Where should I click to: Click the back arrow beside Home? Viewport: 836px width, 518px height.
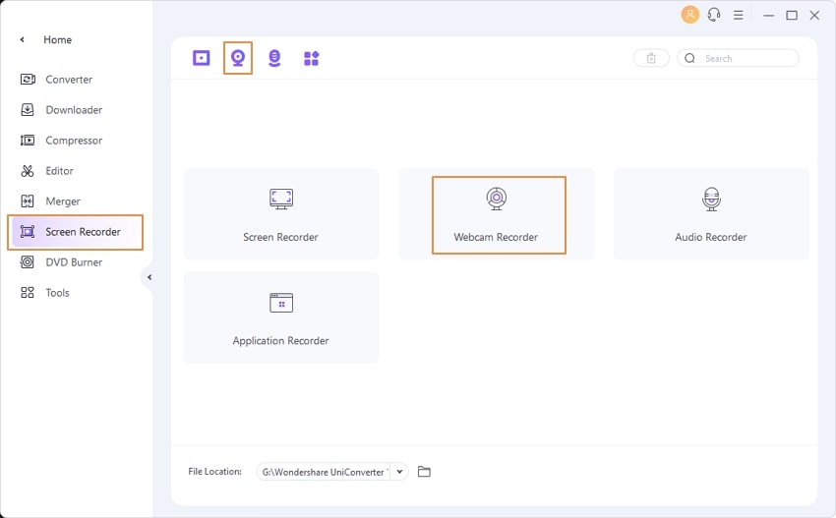(x=22, y=39)
